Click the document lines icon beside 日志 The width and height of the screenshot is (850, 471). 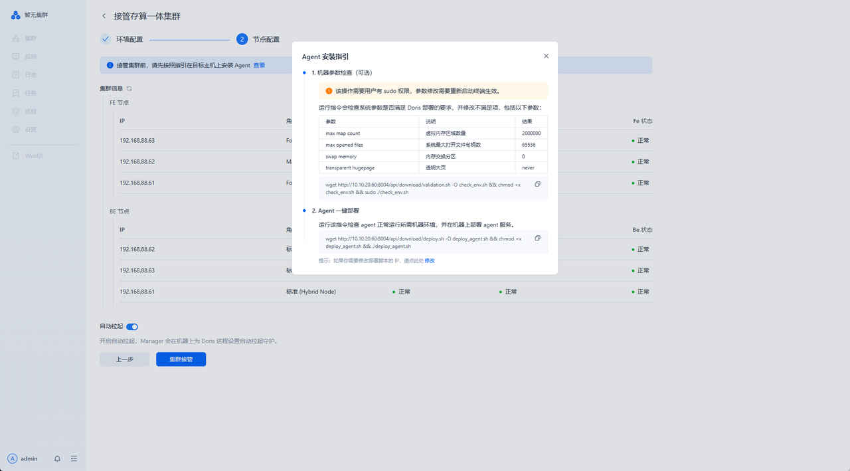click(16, 75)
